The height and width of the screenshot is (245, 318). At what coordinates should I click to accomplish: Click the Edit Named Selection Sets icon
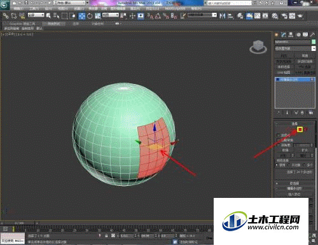click(x=183, y=16)
